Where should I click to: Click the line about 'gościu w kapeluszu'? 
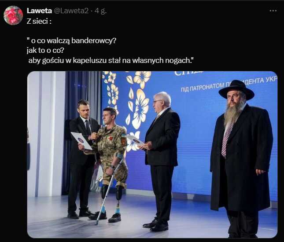111,60
